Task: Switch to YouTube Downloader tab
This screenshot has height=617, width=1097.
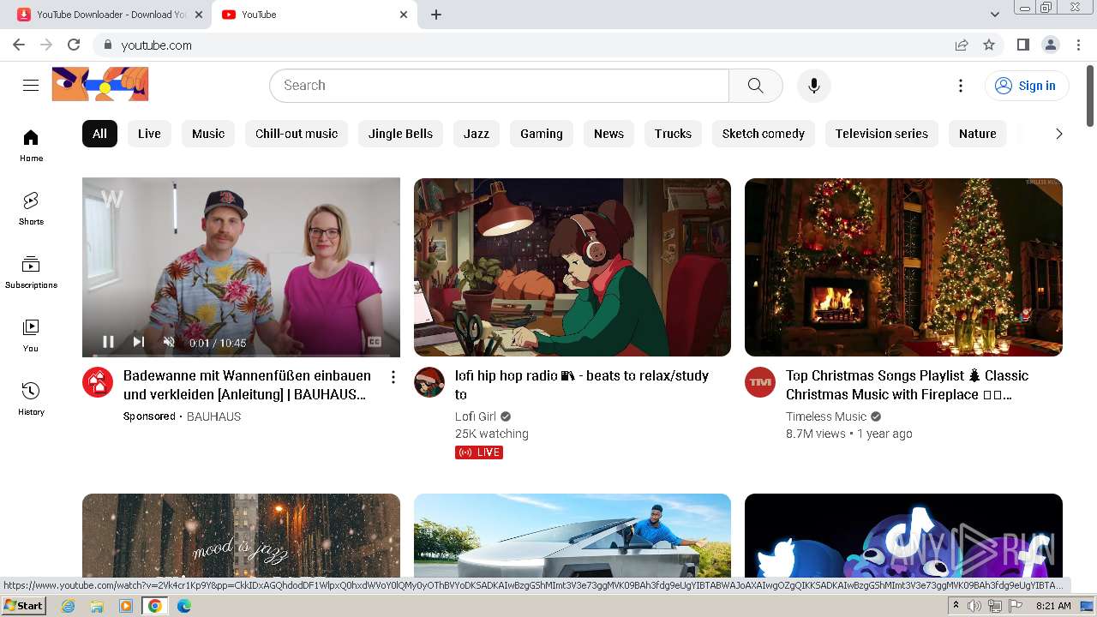Action: click(110, 15)
